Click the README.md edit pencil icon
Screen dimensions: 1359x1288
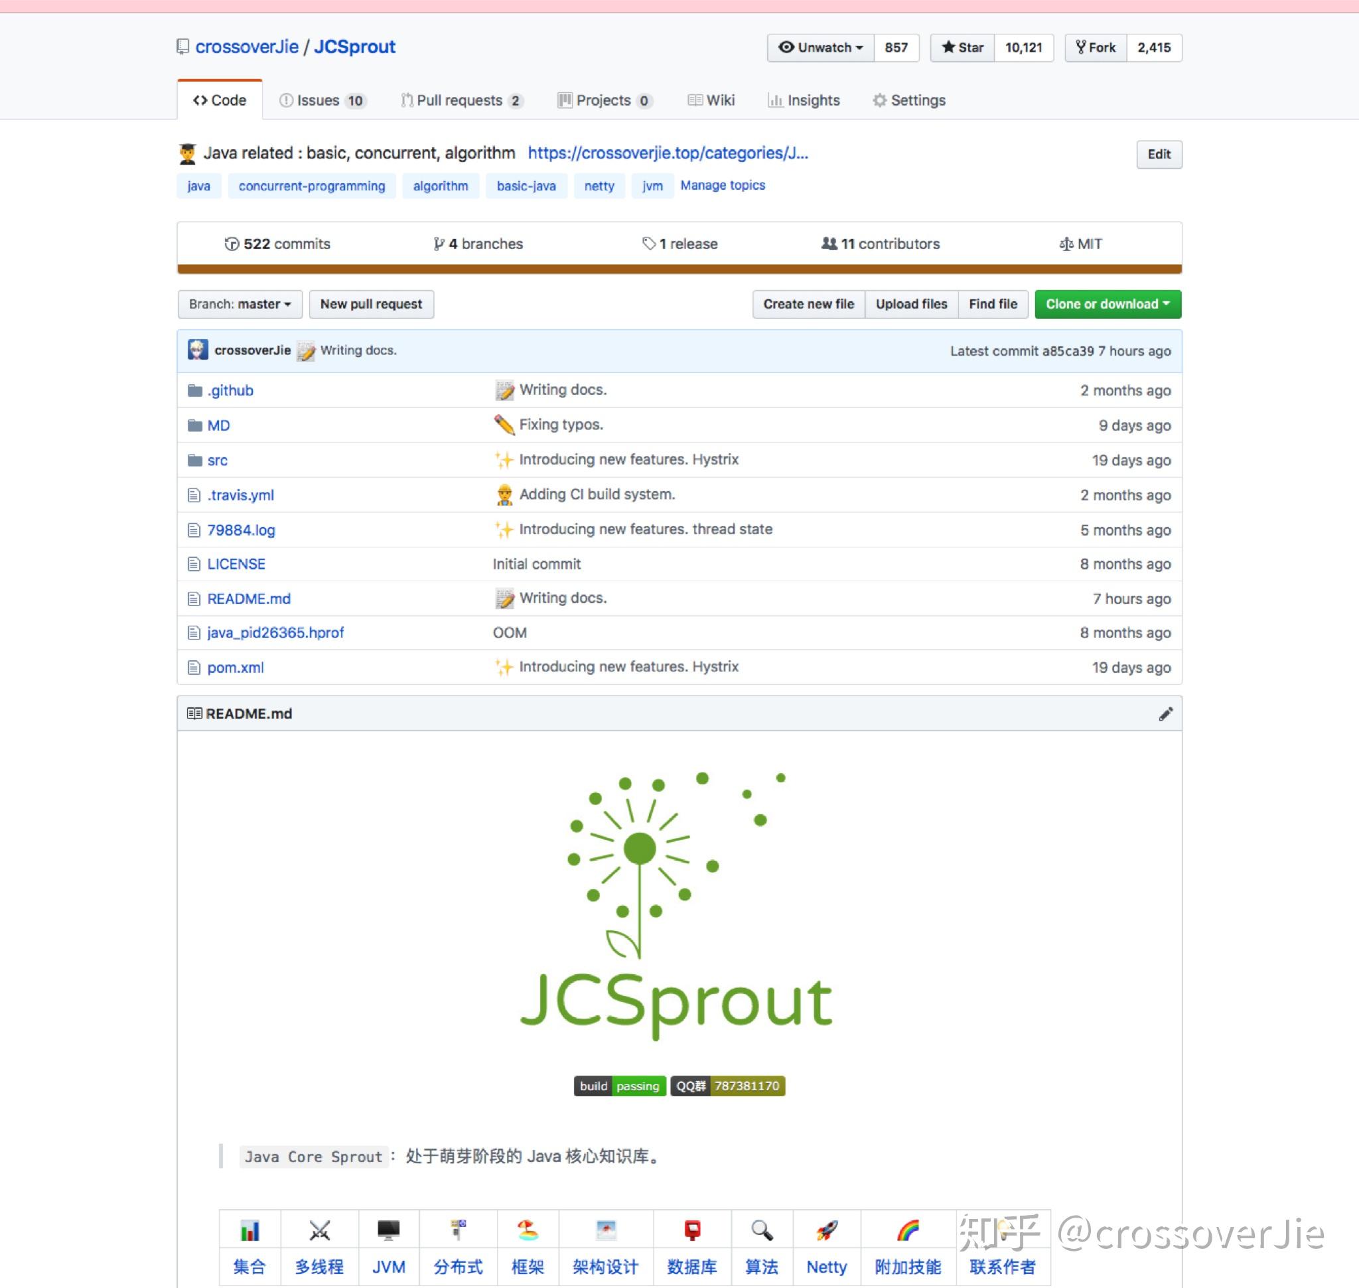tap(1165, 714)
